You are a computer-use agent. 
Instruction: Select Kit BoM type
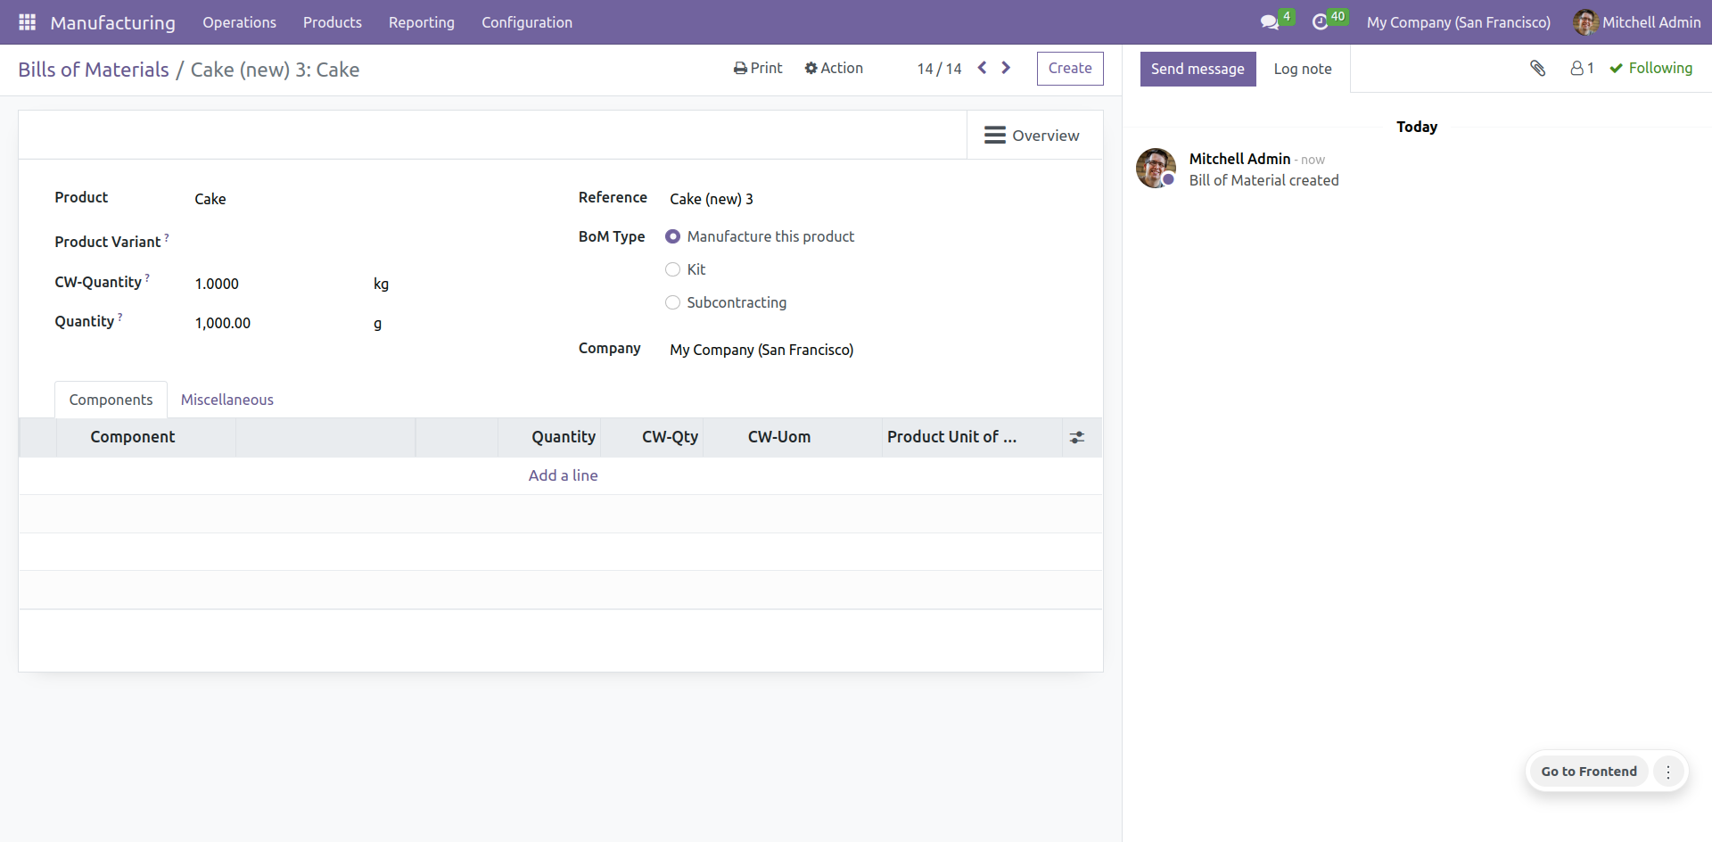[x=672, y=269]
